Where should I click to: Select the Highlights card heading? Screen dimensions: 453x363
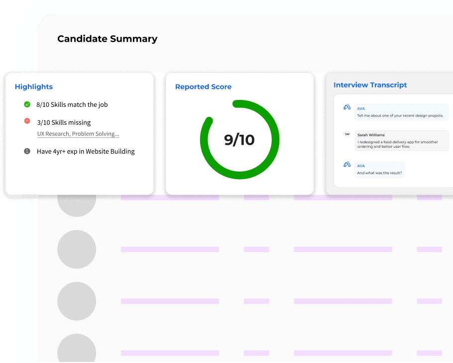pos(34,87)
